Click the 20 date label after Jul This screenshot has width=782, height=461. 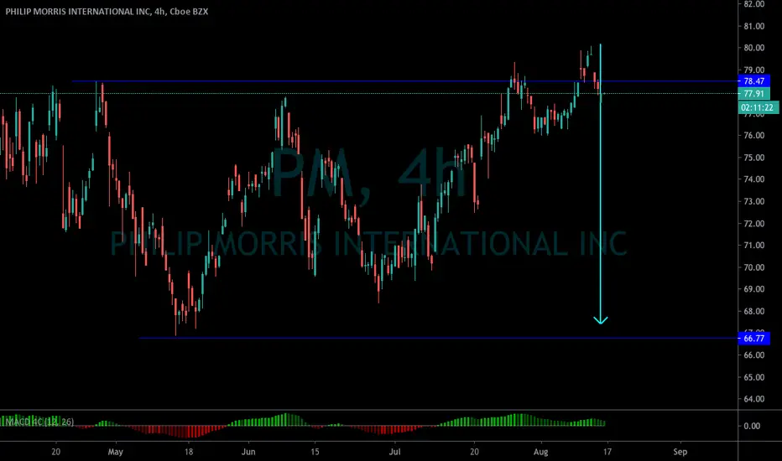pyautogui.click(x=474, y=452)
